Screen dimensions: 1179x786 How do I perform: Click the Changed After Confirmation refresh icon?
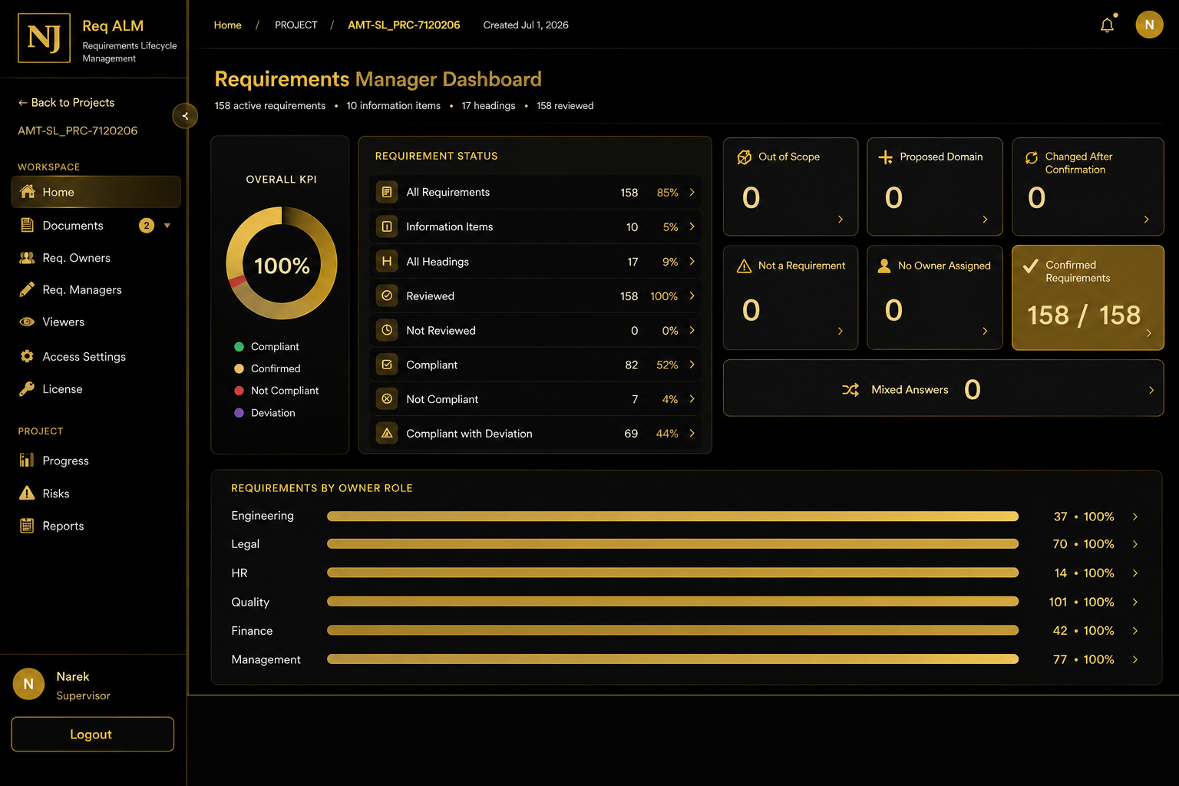pyautogui.click(x=1032, y=157)
